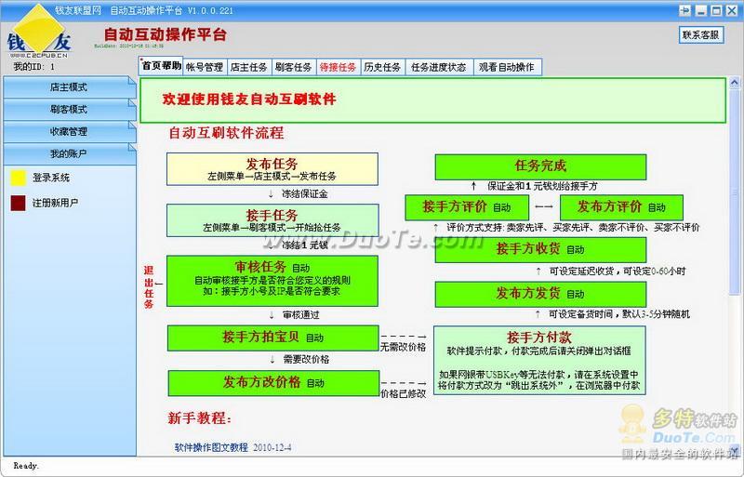
Task: Maximize the window
Action: [x=716, y=10]
